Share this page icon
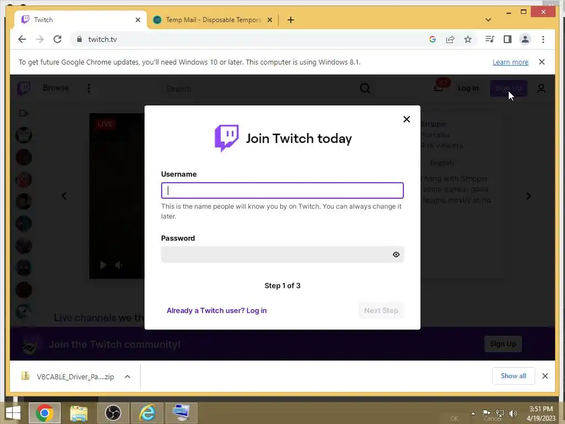Image resolution: width=565 pixels, height=424 pixels. pos(450,39)
